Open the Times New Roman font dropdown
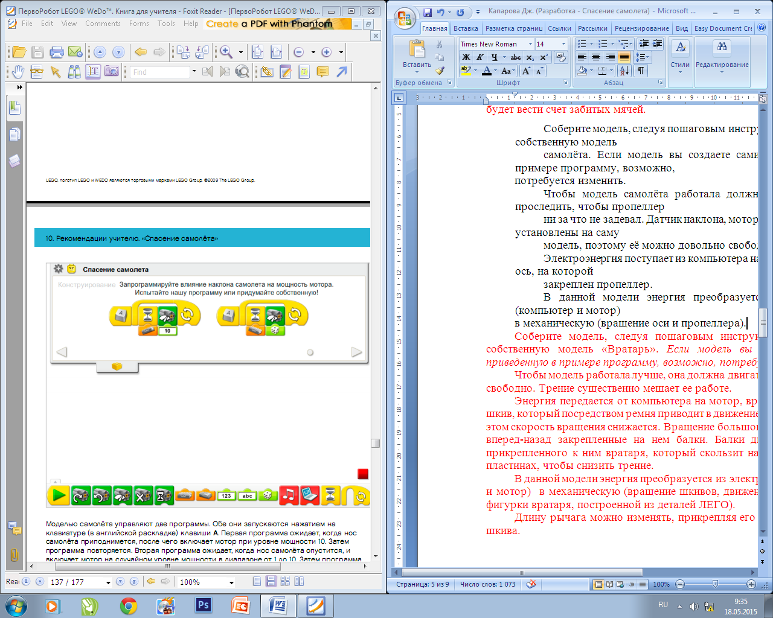Image resolution: width=773 pixels, height=618 pixels. 530,44
